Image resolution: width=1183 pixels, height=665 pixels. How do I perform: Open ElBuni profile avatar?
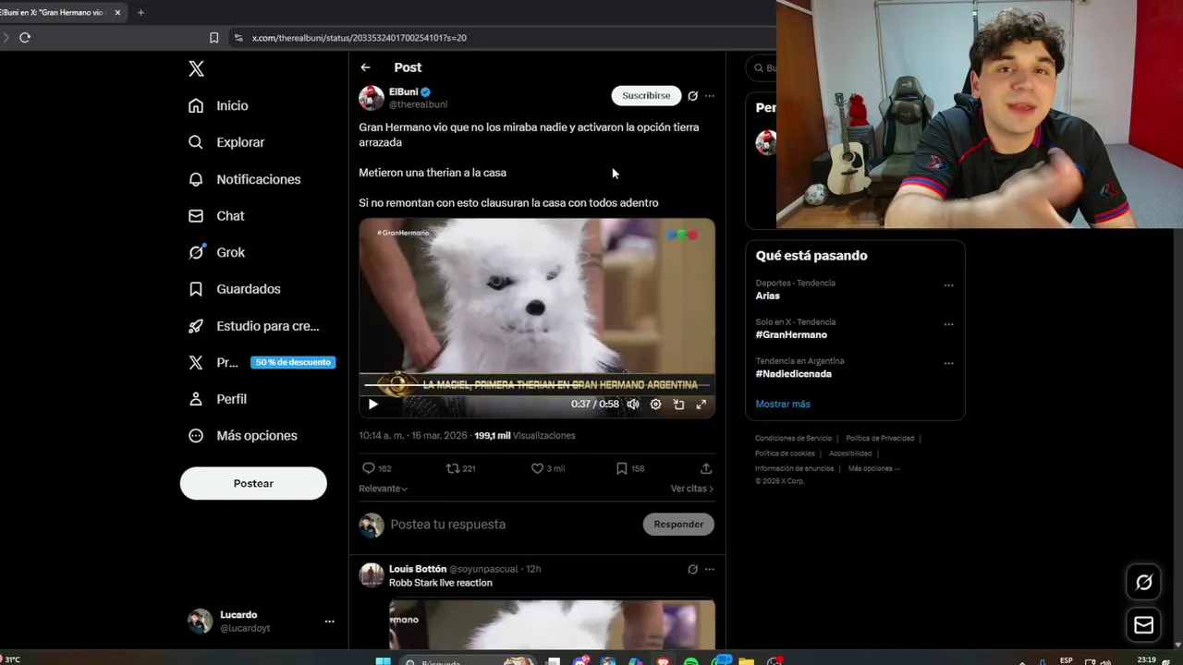(x=372, y=98)
